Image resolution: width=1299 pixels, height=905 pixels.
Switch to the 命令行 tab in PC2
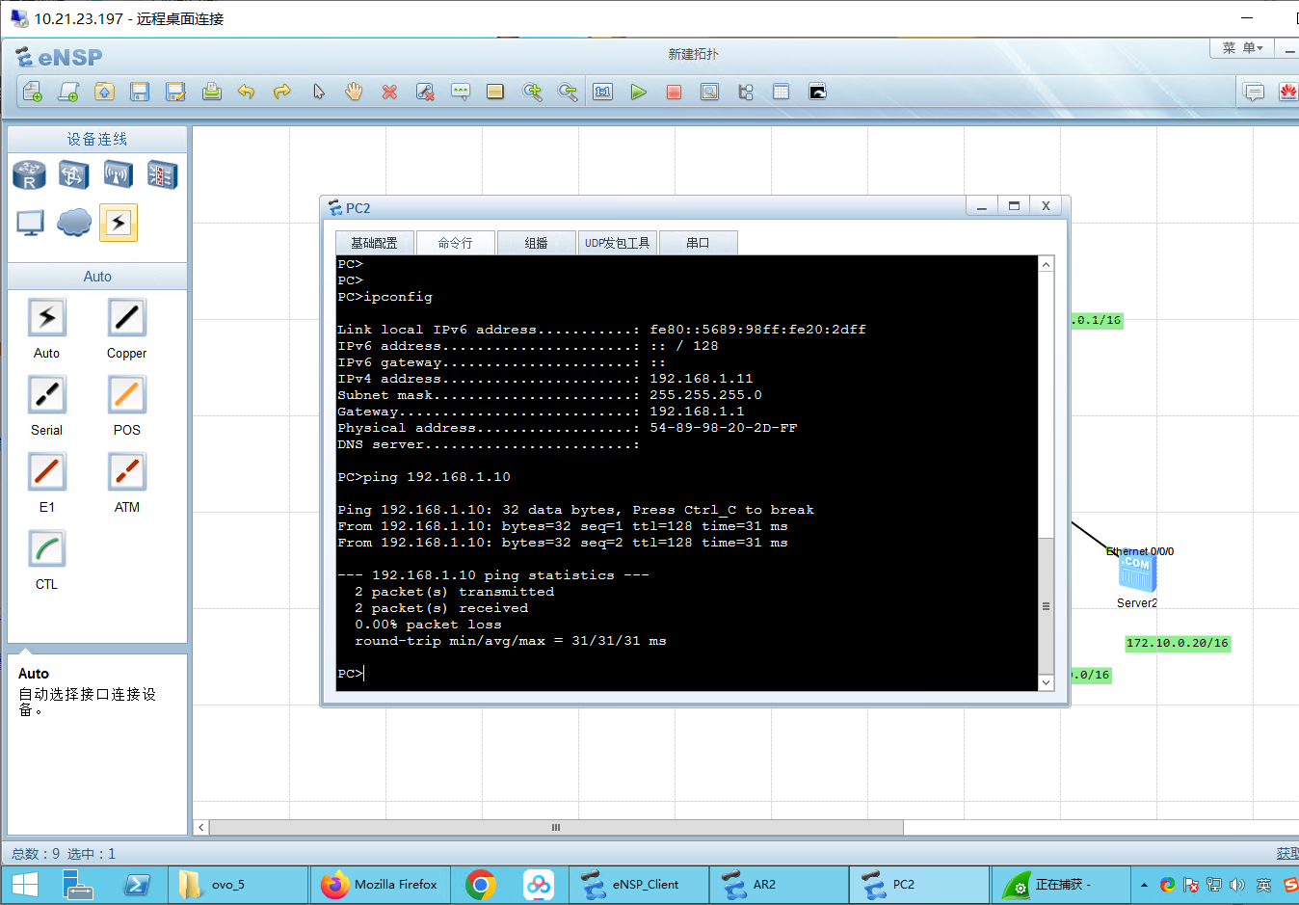(455, 243)
